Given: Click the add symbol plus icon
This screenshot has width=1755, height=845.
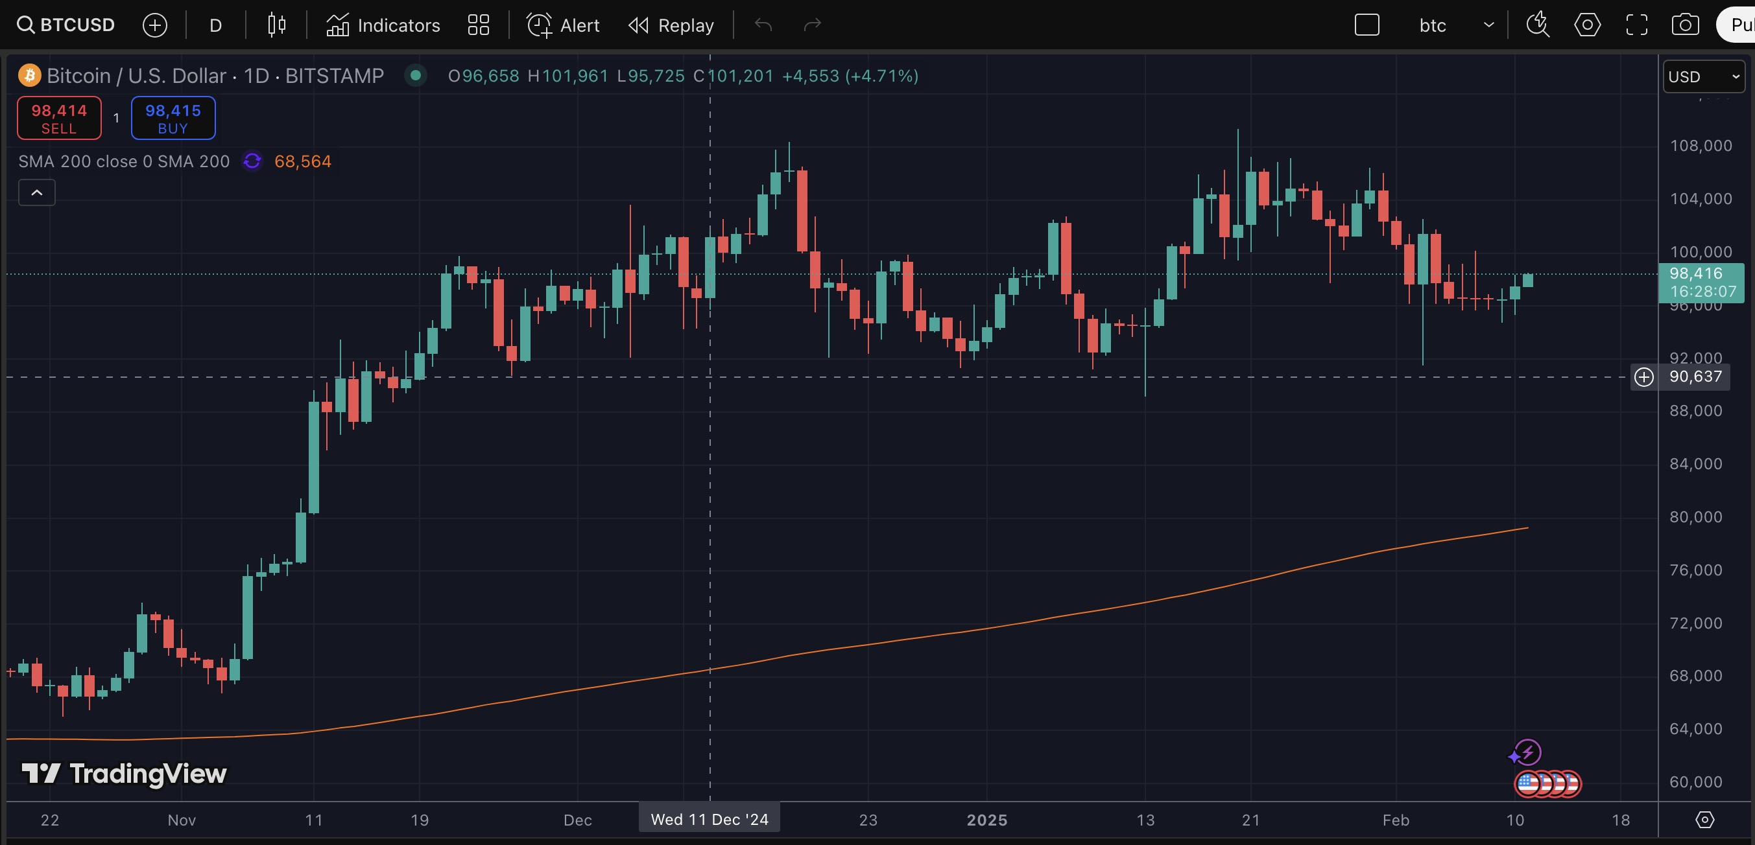Looking at the screenshot, I should coord(154,25).
